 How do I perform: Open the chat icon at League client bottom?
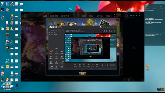pyautogui.click(x=125, y=80)
